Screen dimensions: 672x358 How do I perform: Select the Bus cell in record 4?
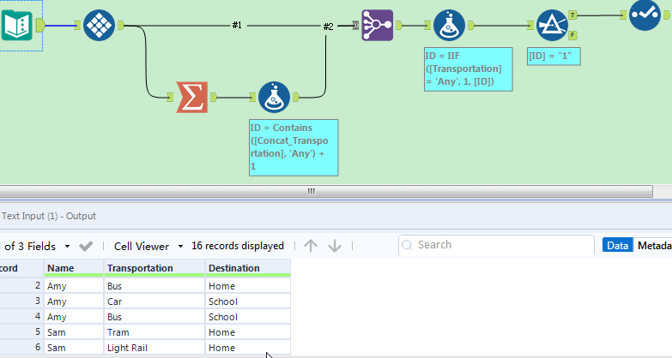click(154, 317)
